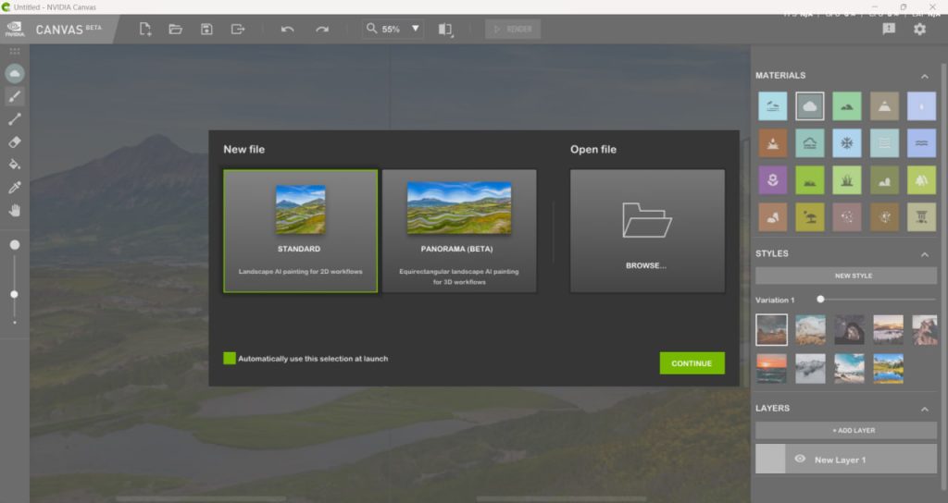Viewport: 948px width, 503px height.
Task: Toggle visibility of New Layer 1
Action: 800,459
